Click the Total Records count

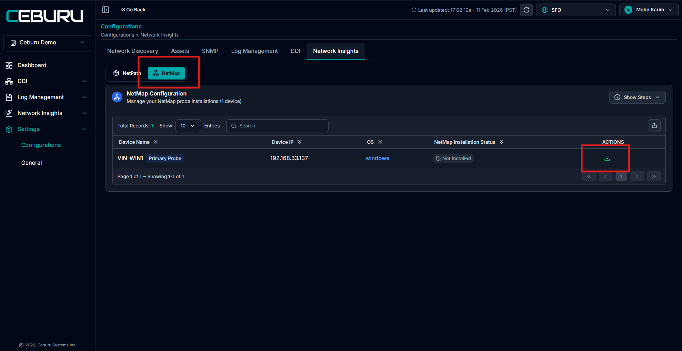pyautogui.click(x=135, y=126)
